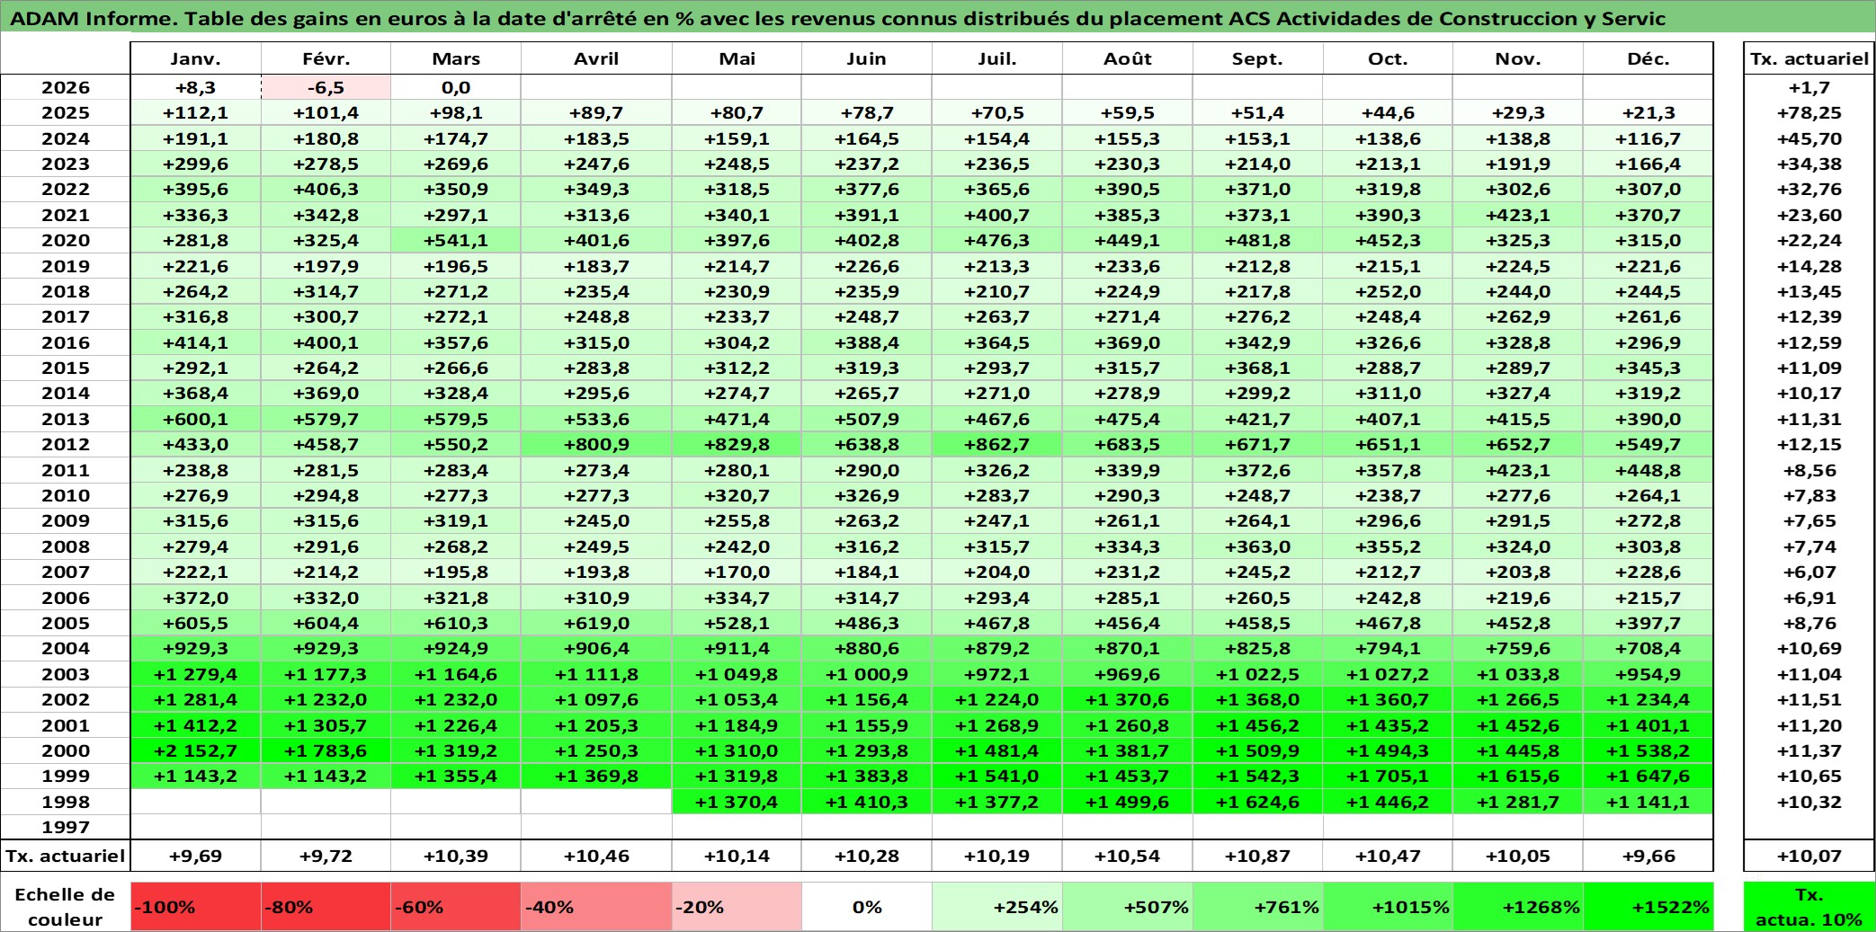Select the Mars column header
The height and width of the screenshot is (932, 1876).
pos(456,58)
